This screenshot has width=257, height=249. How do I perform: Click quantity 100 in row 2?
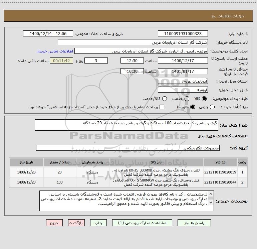[59, 182]
